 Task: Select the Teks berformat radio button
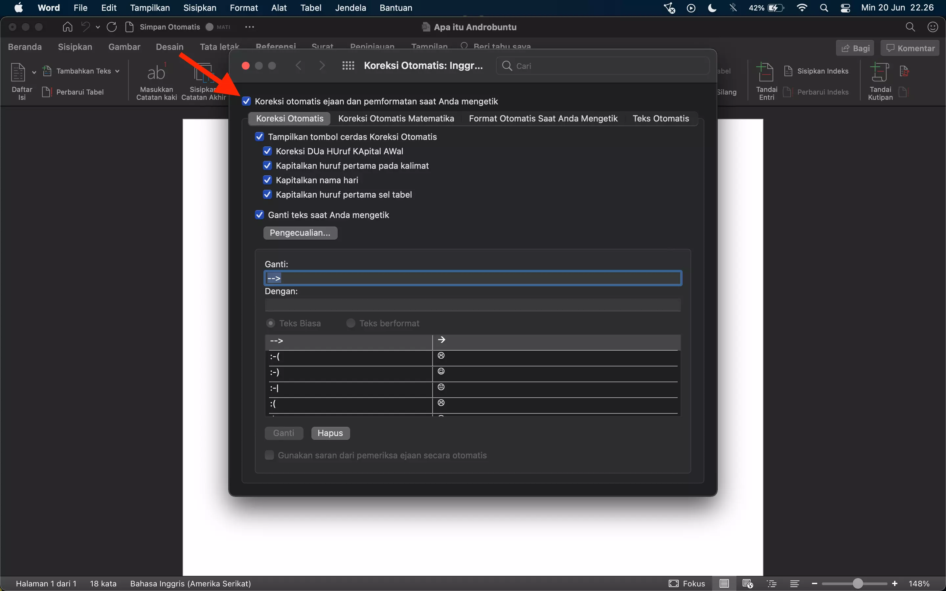click(350, 323)
